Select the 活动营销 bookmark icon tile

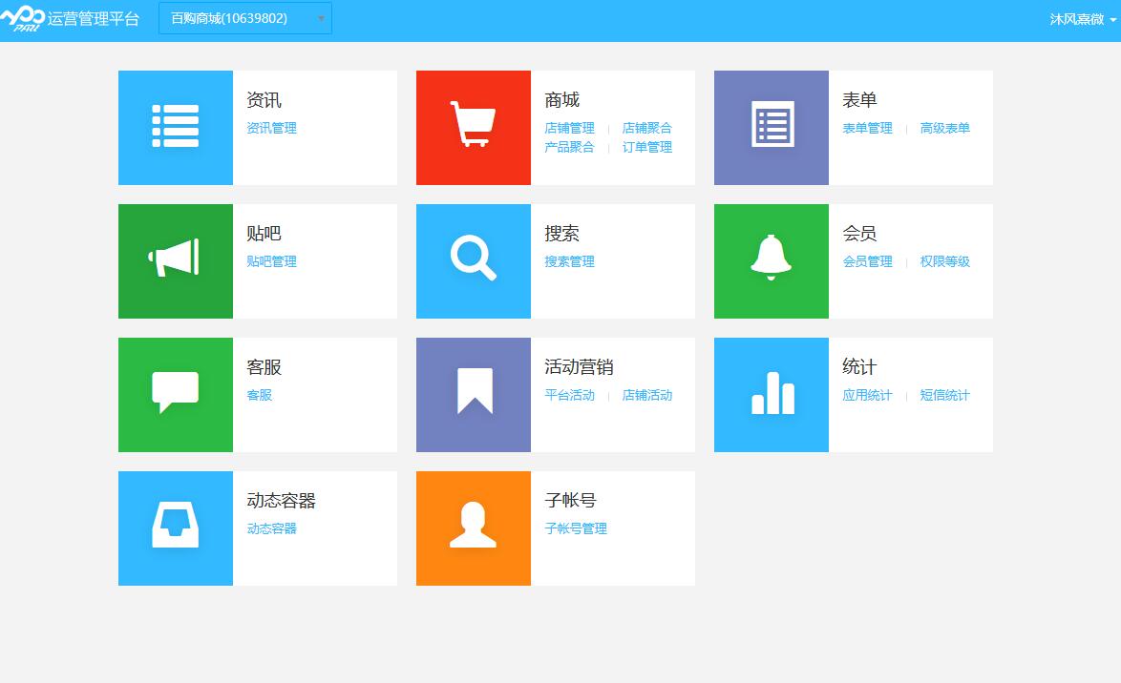(474, 395)
